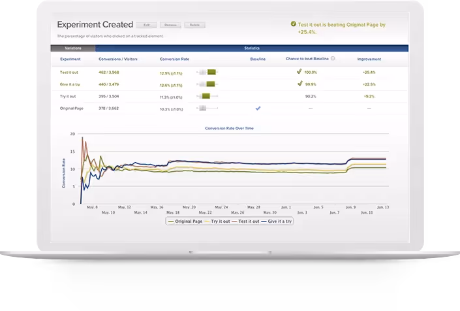Click the conversion rate bar for Try it out
Image resolution: width=460 pixels, height=311 pixels.
[207, 96]
